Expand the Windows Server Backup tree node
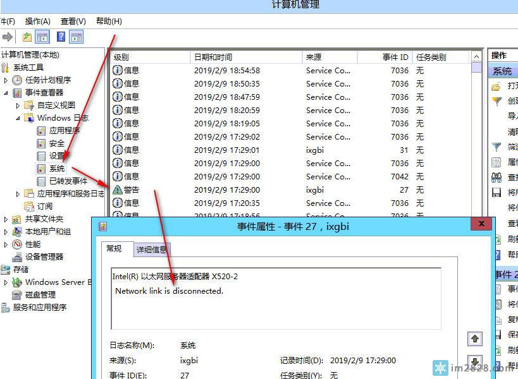This screenshot has height=379, width=518. point(7,282)
